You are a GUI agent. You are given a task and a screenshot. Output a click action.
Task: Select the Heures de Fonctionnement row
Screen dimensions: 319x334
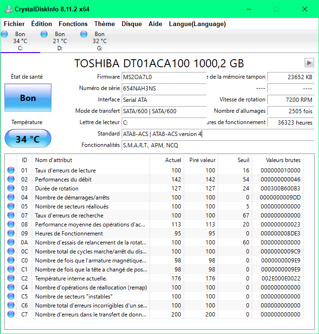point(154,233)
